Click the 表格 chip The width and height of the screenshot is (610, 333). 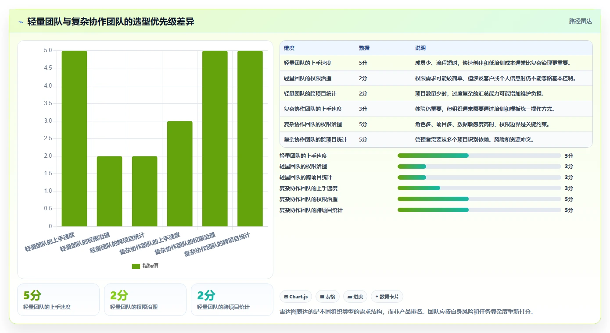328,297
